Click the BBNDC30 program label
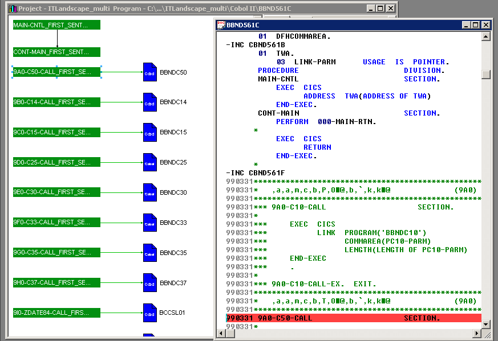498x341 pixels. (x=173, y=192)
